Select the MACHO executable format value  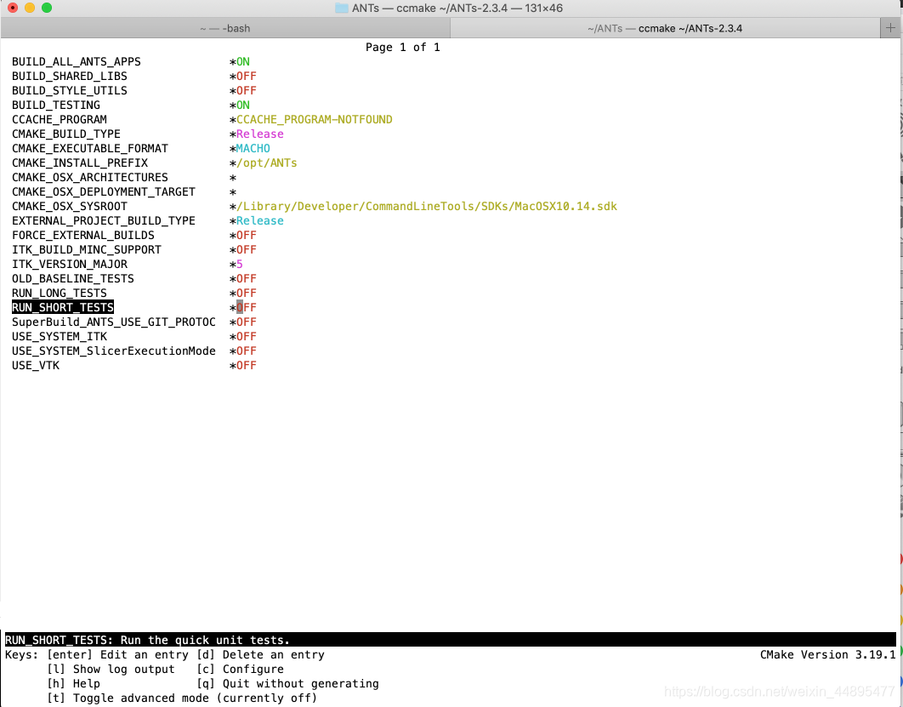pos(253,148)
